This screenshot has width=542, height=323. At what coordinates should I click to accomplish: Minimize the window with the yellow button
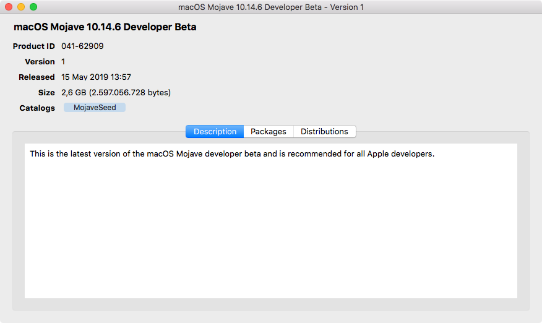click(x=21, y=7)
